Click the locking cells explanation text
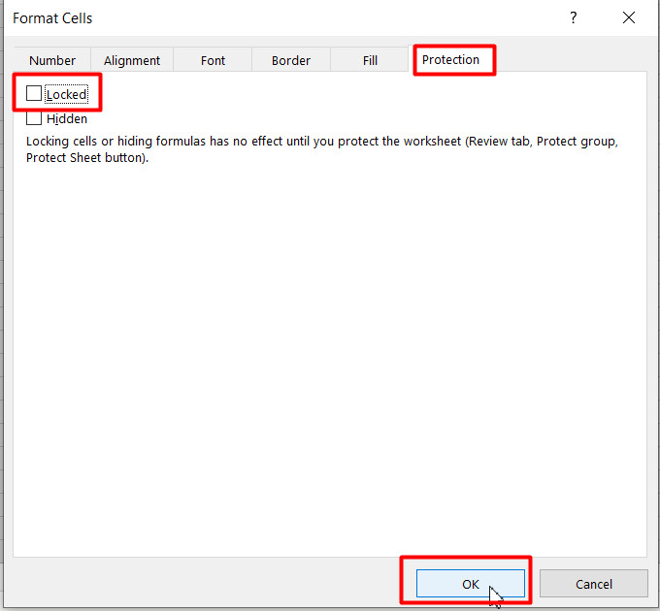Image resolution: width=660 pixels, height=611 pixels. (x=321, y=149)
